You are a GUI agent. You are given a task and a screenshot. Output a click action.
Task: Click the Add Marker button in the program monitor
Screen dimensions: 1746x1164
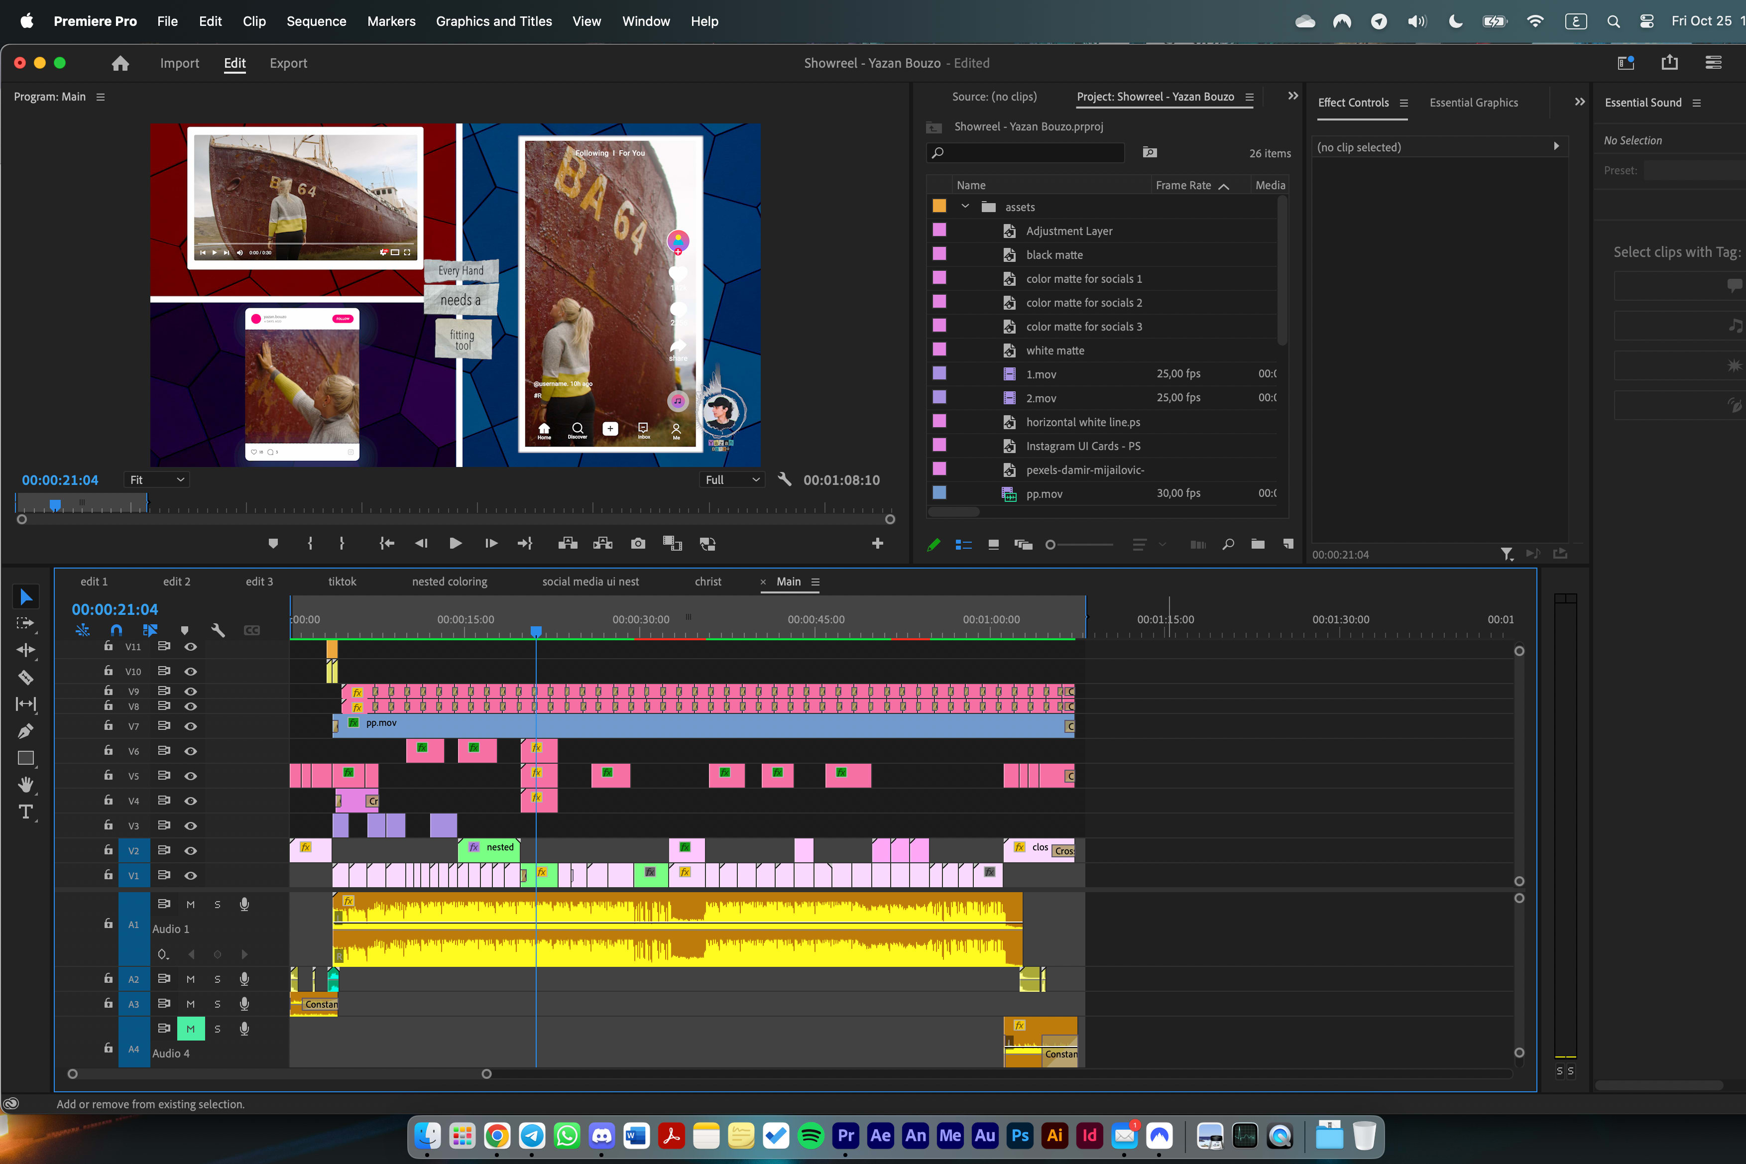[x=272, y=543]
